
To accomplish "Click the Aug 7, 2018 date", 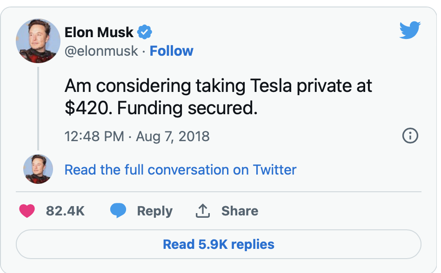I will tap(173, 136).
